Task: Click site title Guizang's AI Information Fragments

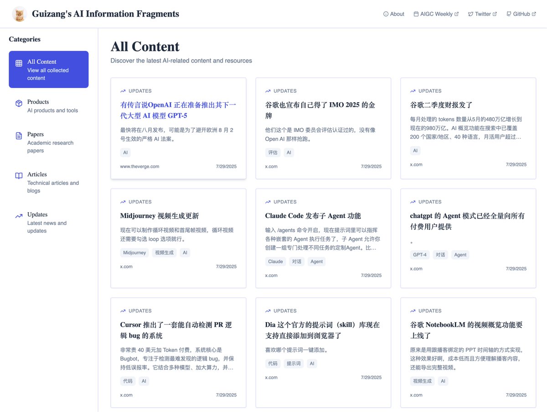Action: (105, 14)
